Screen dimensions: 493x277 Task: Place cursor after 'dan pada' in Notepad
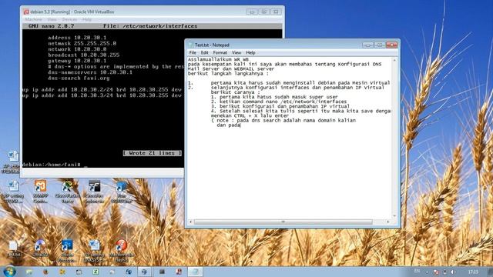(240, 125)
